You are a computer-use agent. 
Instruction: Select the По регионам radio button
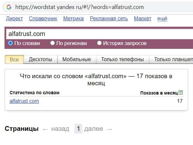click(52, 43)
